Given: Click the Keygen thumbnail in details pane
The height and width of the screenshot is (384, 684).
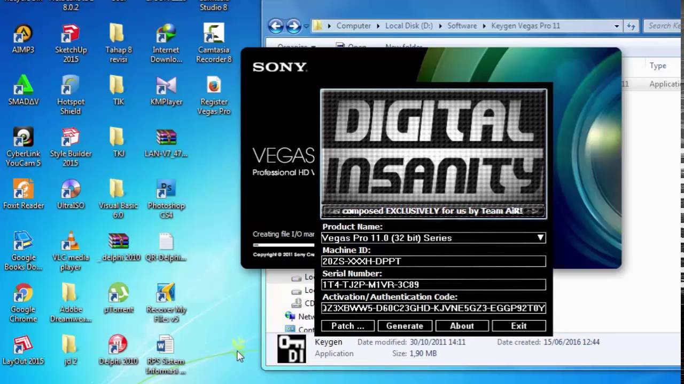Looking at the screenshot, I should (x=292, y=349).
